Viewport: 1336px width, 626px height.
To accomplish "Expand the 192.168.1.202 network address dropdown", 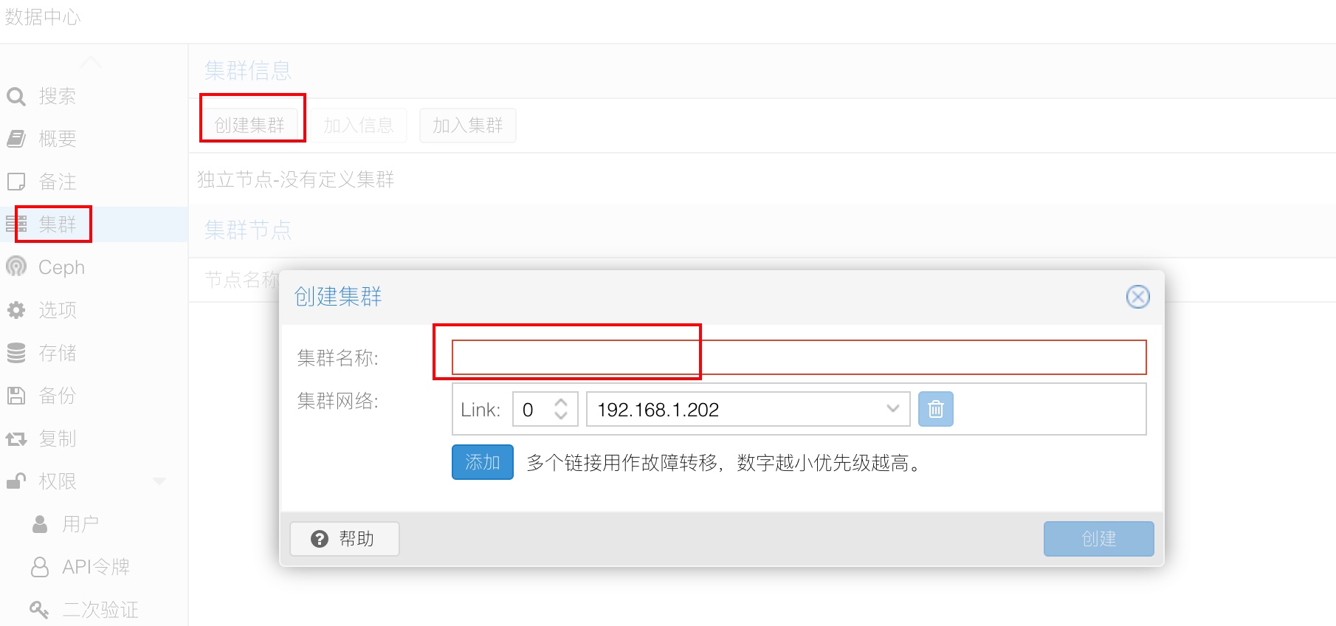I will [x=892, y=409].
